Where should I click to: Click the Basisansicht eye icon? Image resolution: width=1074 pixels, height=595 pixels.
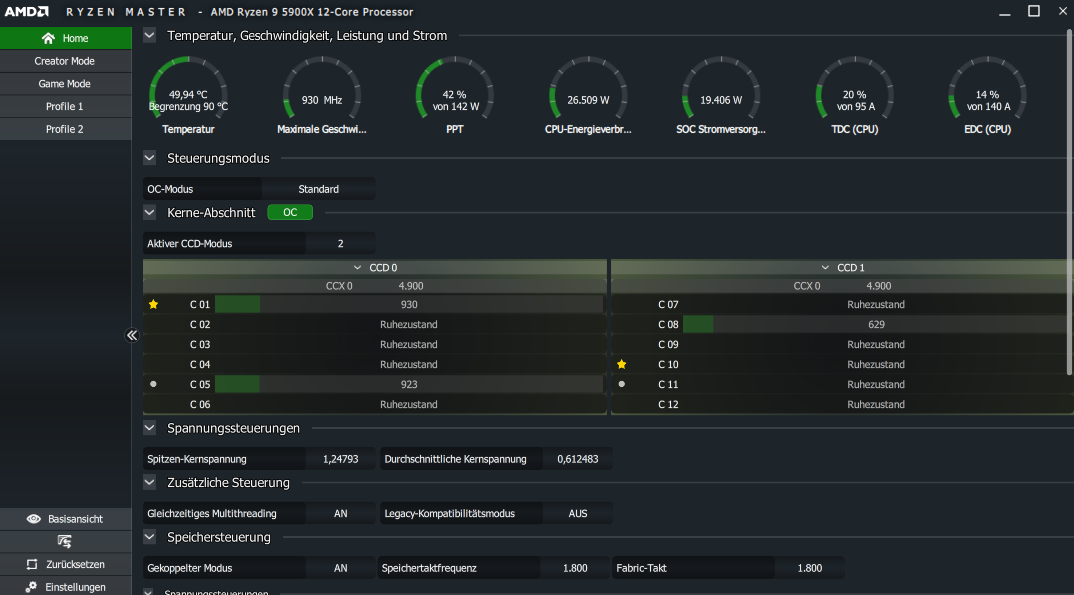[x=33, y=519]
